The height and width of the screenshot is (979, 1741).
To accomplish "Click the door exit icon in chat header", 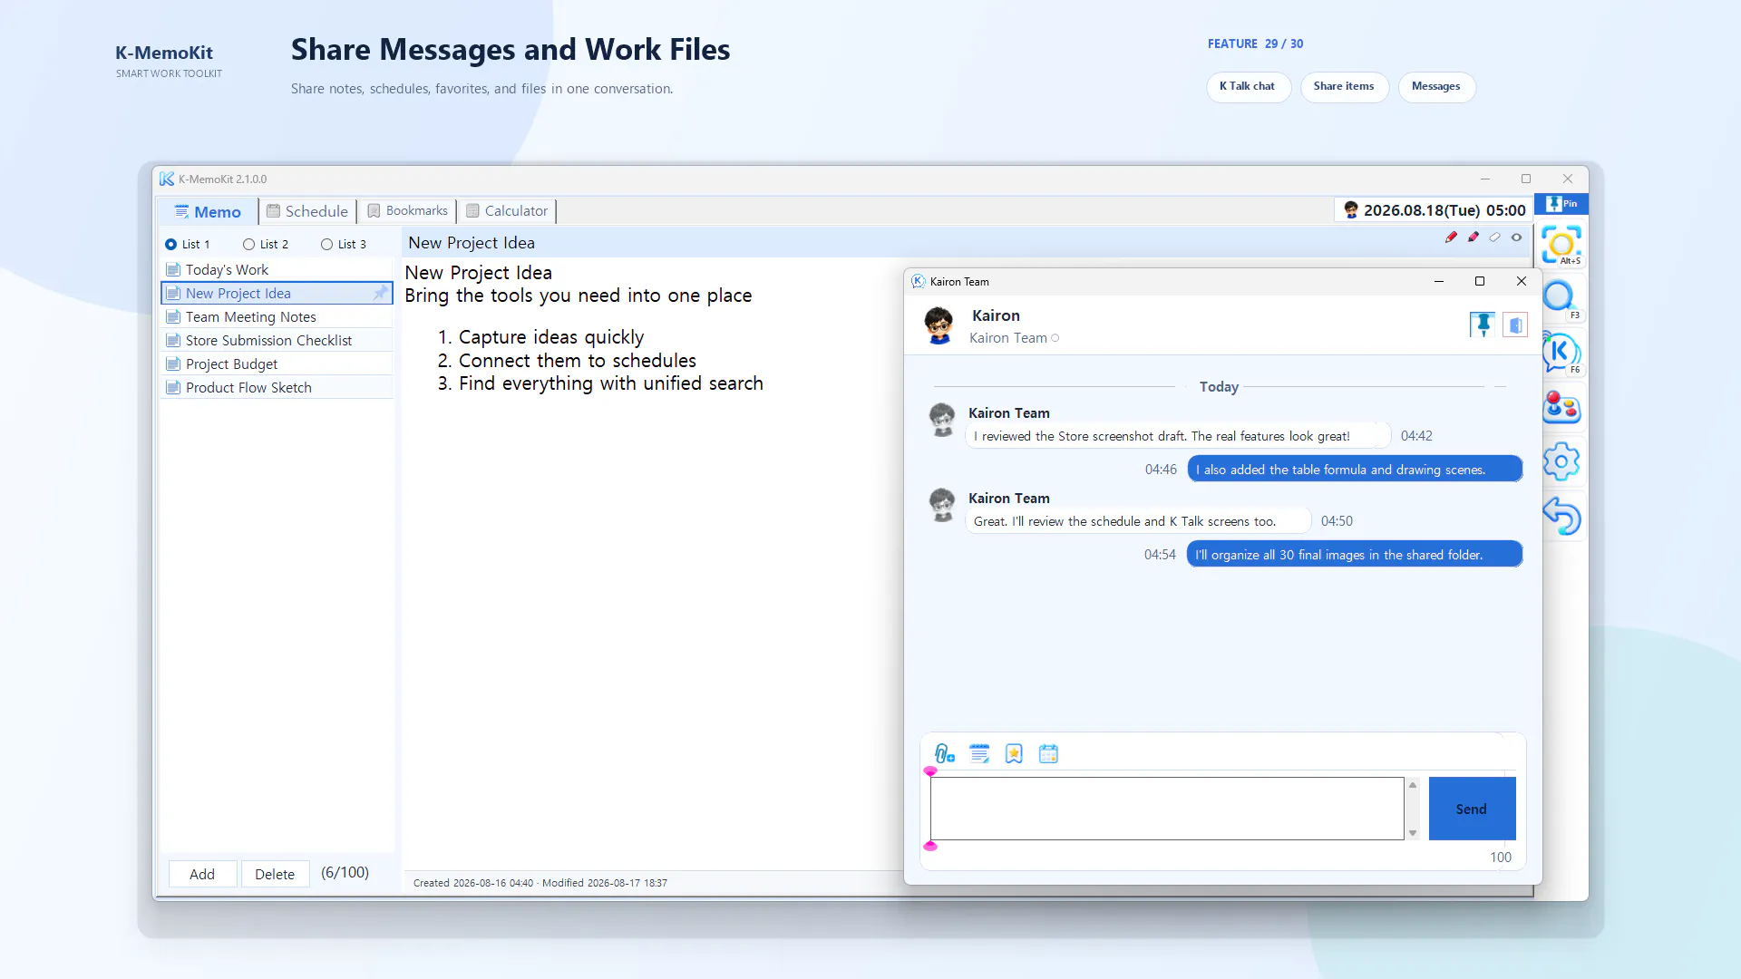I will pos(1515,325).
